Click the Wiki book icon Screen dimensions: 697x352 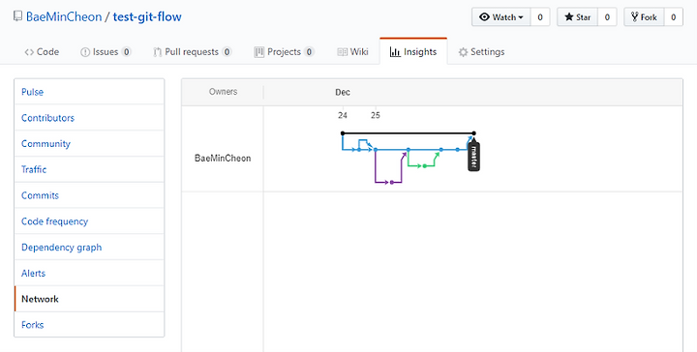[x=343, y=52]
